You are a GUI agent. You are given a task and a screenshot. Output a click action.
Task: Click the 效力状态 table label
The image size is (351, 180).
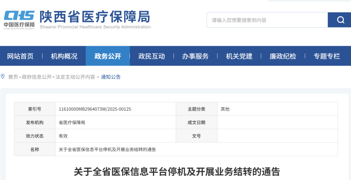[35, 136]
